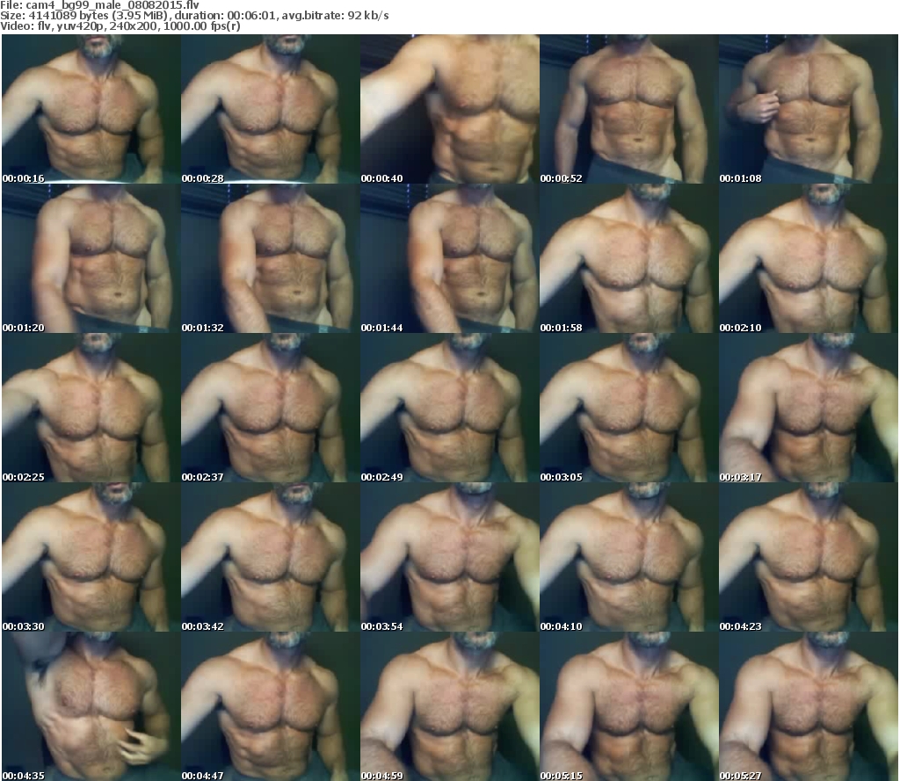Open the thumbnail stamped 00:04:35
This screenshot has height=781, width=900.
[91, 705]
